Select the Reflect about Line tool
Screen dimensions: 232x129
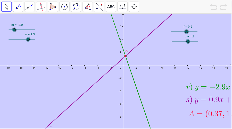coord(99,7)
